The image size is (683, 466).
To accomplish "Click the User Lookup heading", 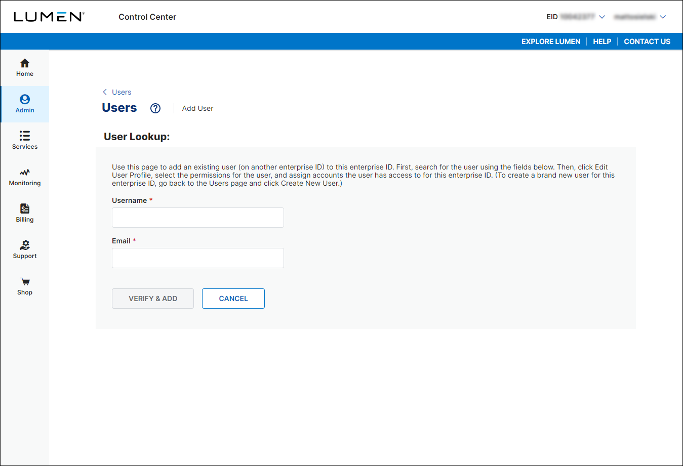I will (x=137, y=137).
